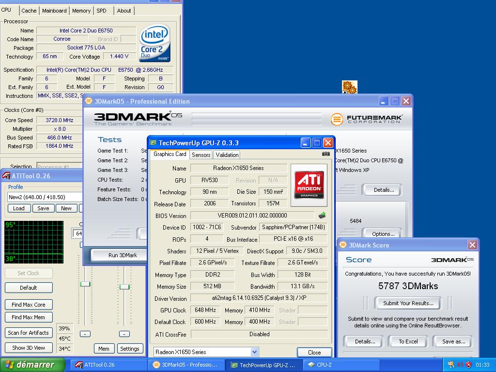Click the BIOS Version field in GPU-Z

252,216
